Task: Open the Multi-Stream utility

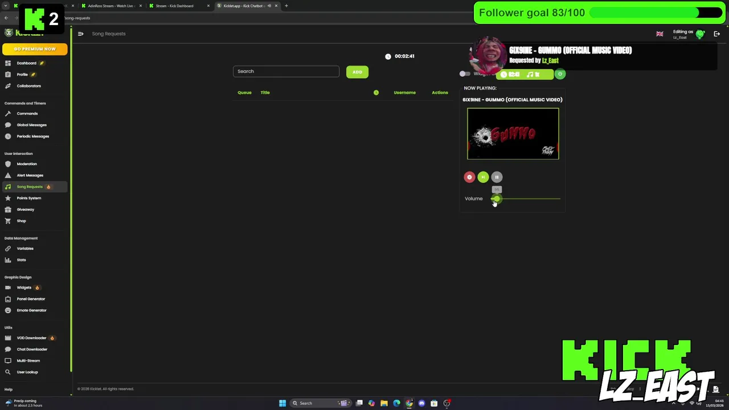Action: coord(28,360)
